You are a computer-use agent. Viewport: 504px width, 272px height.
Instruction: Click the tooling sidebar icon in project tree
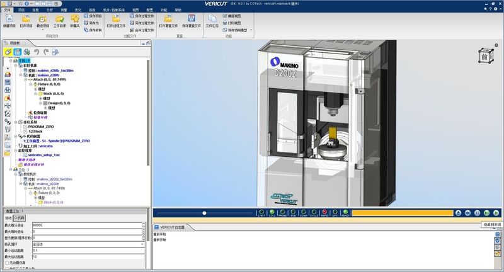click(x=8, y=130)
